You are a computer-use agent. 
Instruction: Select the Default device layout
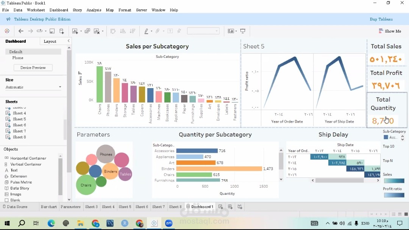coord(33,51)
